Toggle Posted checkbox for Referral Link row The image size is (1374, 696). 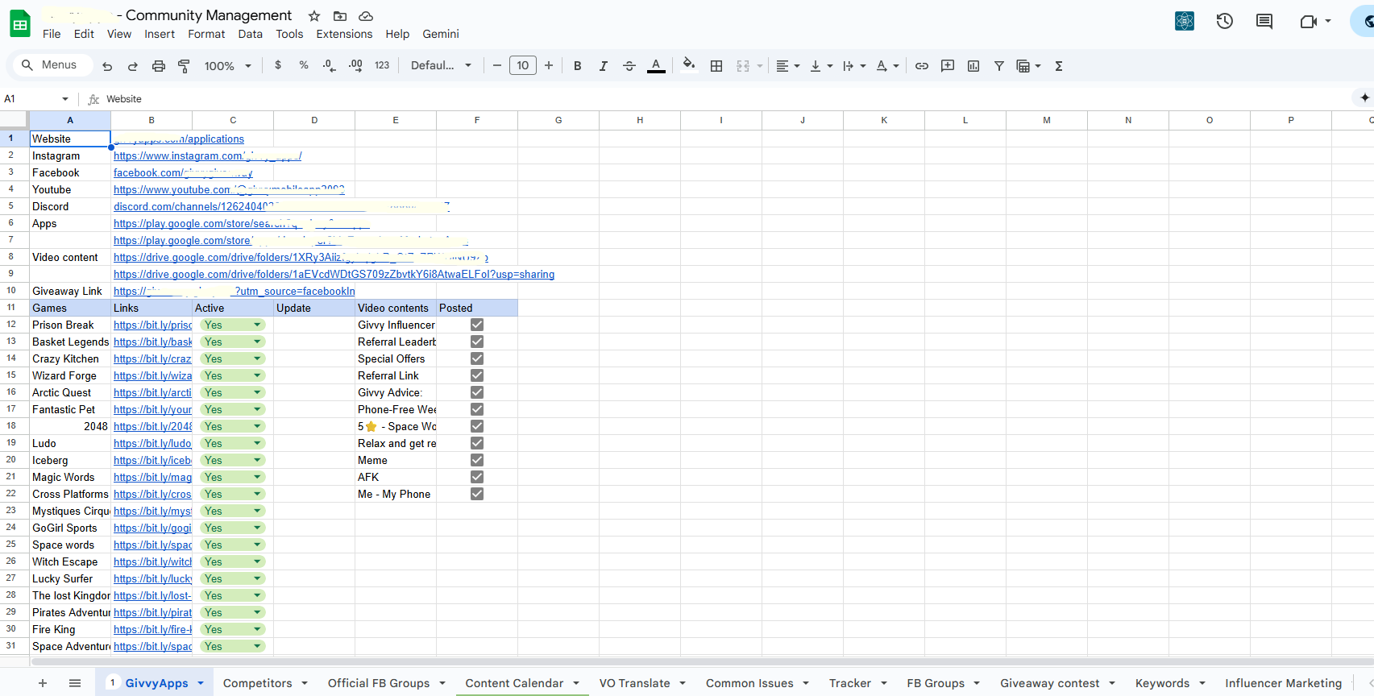[477, 375]
